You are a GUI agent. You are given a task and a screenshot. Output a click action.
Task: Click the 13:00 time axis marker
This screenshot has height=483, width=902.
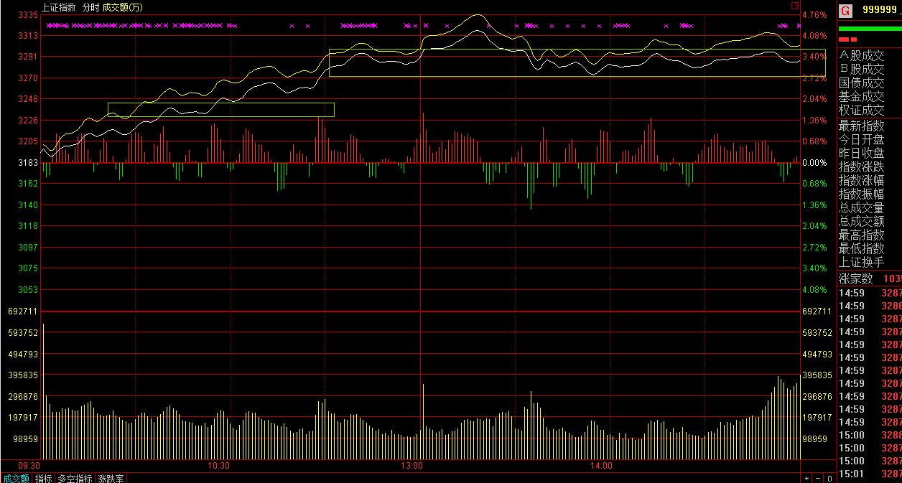pyautogui.click(x=412, y=466)
